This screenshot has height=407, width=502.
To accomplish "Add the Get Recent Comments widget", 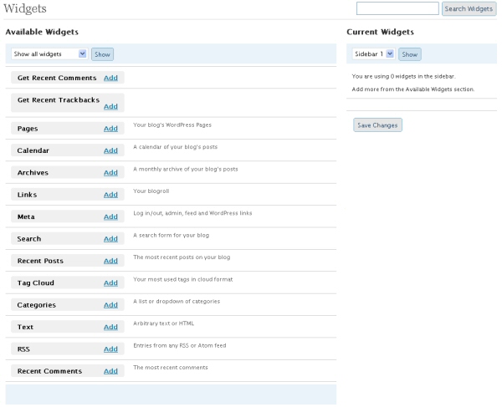I will [x=110, y=78].
